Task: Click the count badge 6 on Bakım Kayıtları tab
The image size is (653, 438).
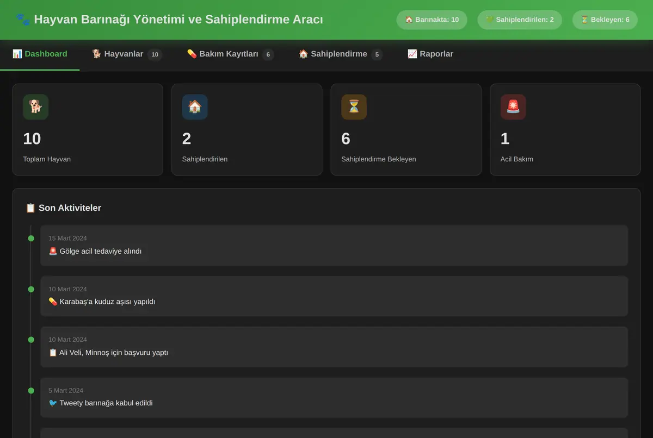Action: point(268,54)
